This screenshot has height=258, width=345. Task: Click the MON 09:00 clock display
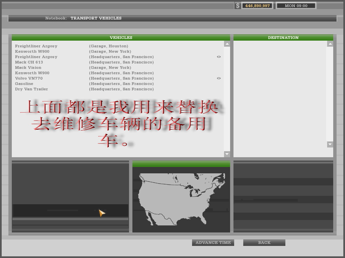coord(296,6)
